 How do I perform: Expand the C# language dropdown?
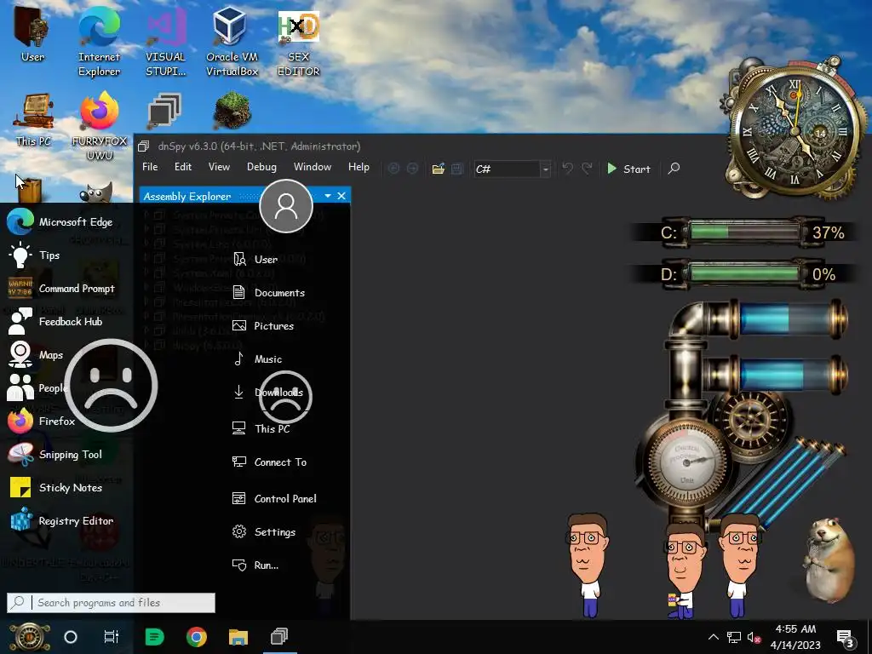(x=546, y=169)
